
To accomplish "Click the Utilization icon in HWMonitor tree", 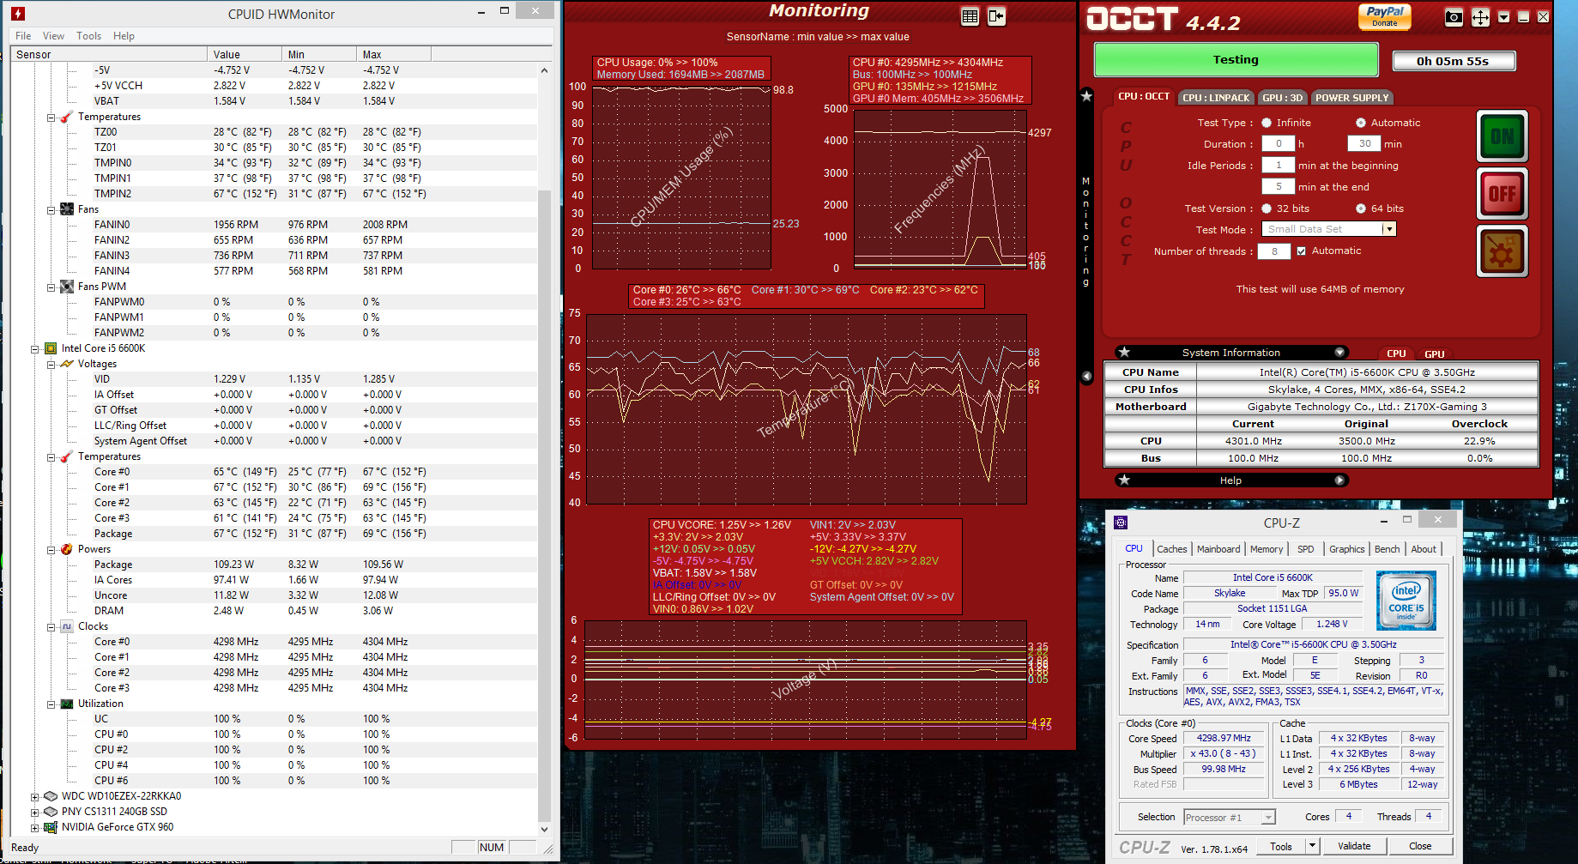I will point(67,704).
